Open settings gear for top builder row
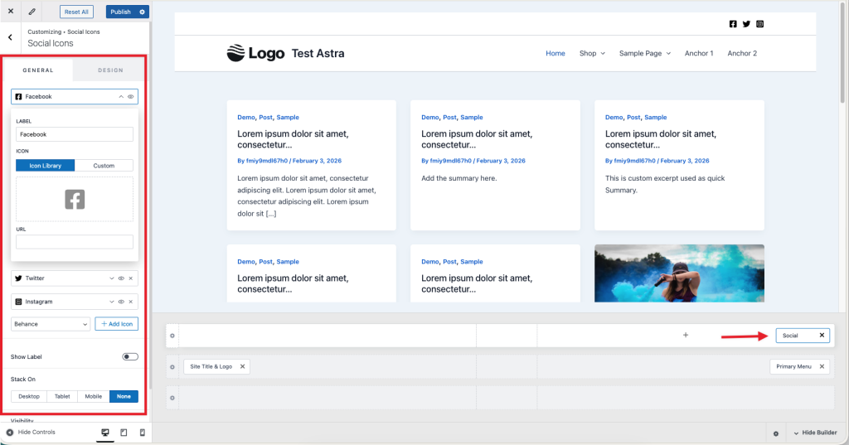The width and height of the screenshot is (849, 445). click(172, 336)
